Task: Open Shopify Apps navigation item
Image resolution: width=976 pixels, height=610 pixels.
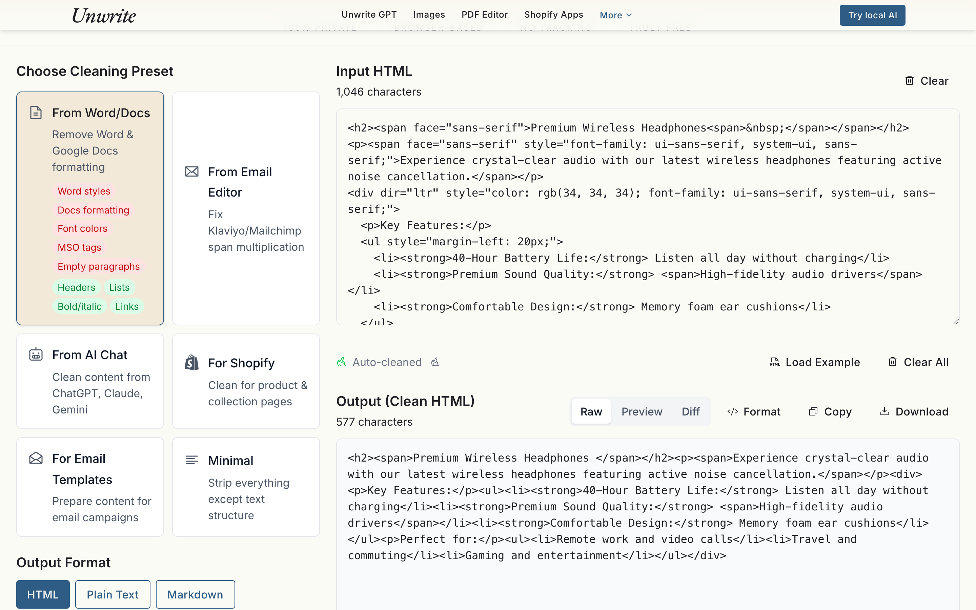Action: (x=553, y=15)
